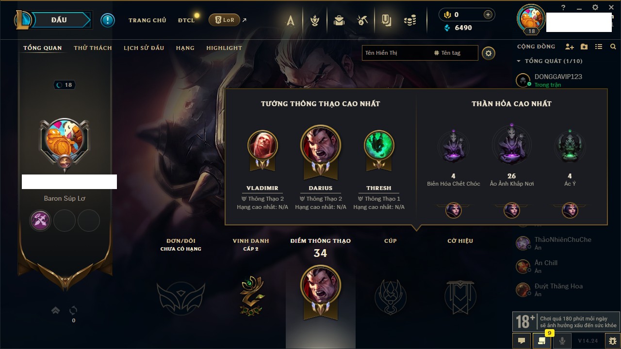The height and width of the screenshot is (349, 621).
Task: Open the THỬ THÁCH tab
Action: pyautogui.click(x=93, y=48)
